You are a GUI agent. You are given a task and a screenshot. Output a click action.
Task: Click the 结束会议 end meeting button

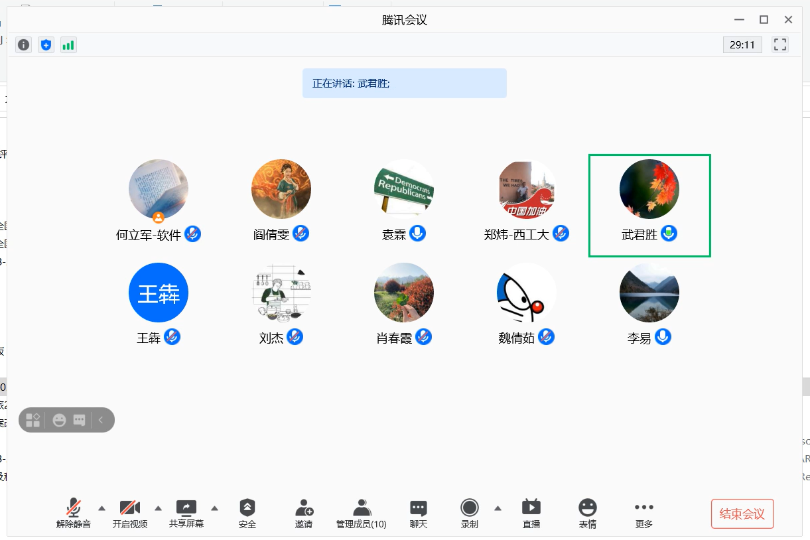point(742,514)
